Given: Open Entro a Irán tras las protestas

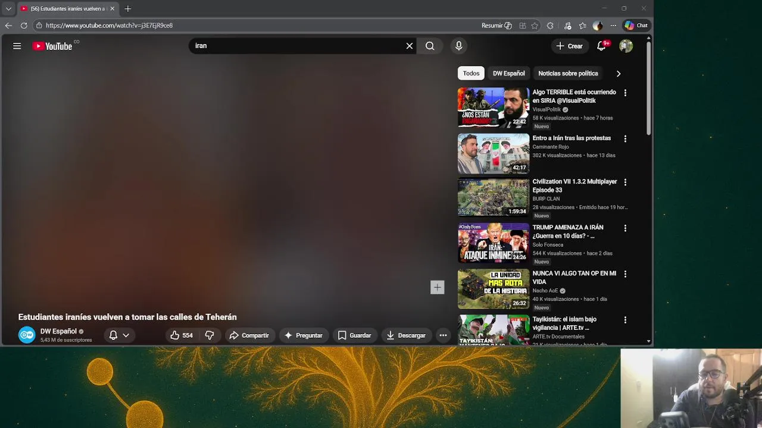Looking at the screenshot, I should (x=571, y=138).
